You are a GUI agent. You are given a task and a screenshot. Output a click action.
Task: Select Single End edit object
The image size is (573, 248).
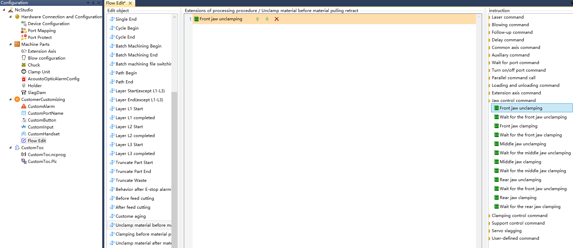(126, 19)
